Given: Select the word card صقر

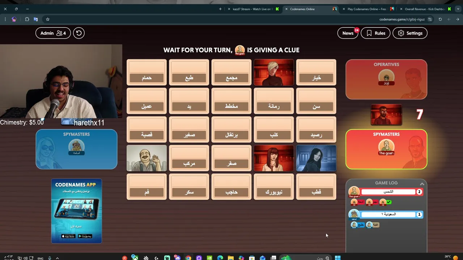Looking at the screenshot, I should click(231, 158).
